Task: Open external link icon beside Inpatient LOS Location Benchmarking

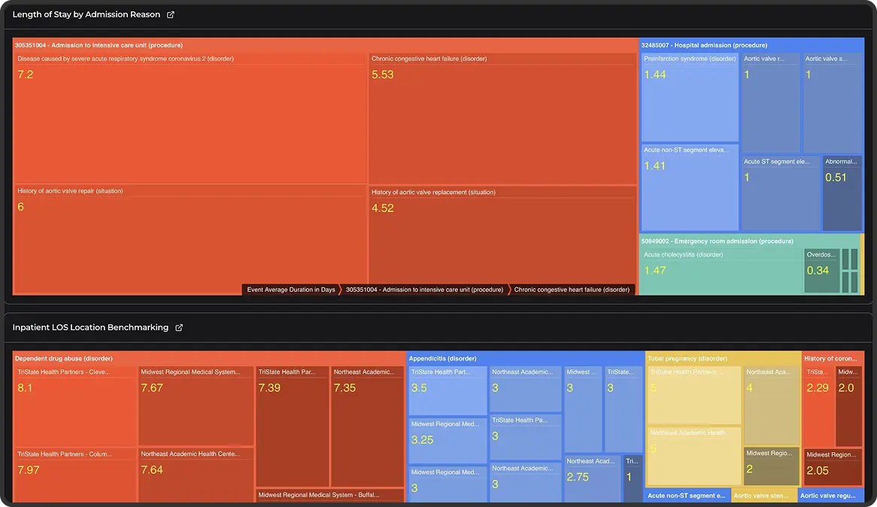Action: [x=179, y=328]
